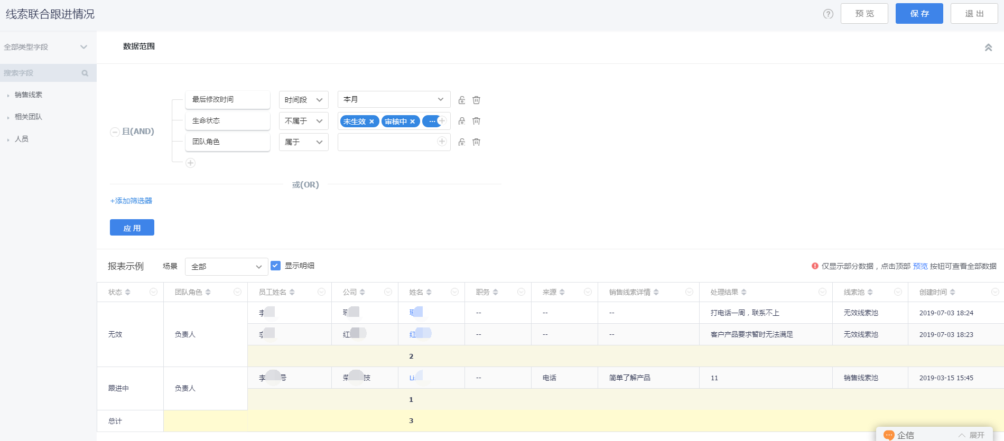Screen dimensions: 1004x441
Task: Open 处理结果 column options menu
Action: coord(822,292)
